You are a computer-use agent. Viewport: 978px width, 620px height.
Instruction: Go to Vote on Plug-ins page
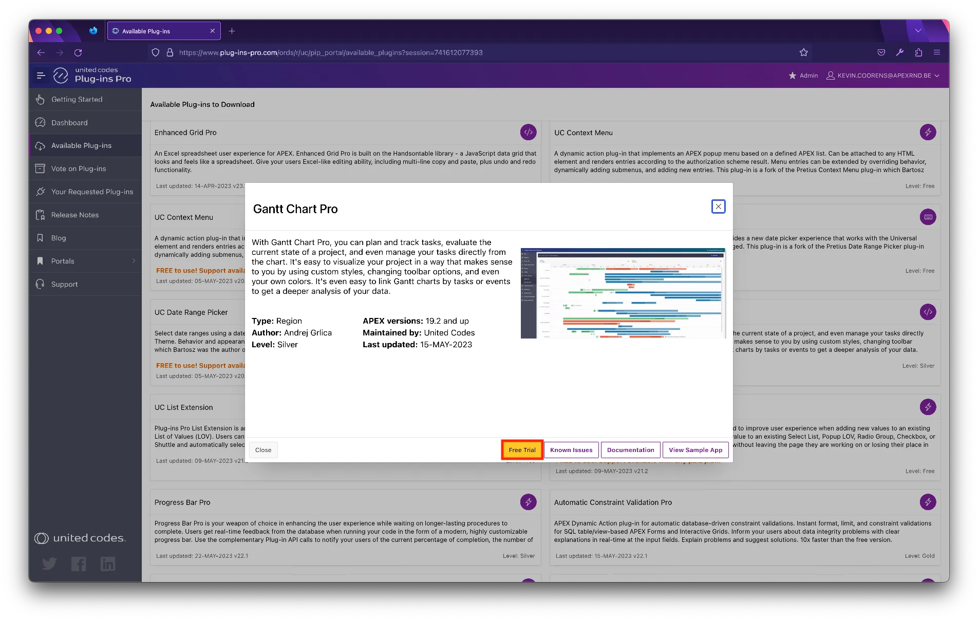pyautogui.click(x=79, y=169)
